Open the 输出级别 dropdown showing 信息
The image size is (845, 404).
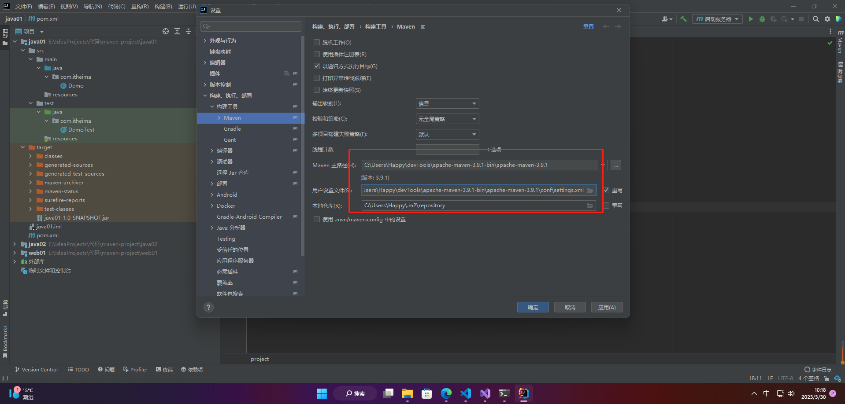pos(447,103)
